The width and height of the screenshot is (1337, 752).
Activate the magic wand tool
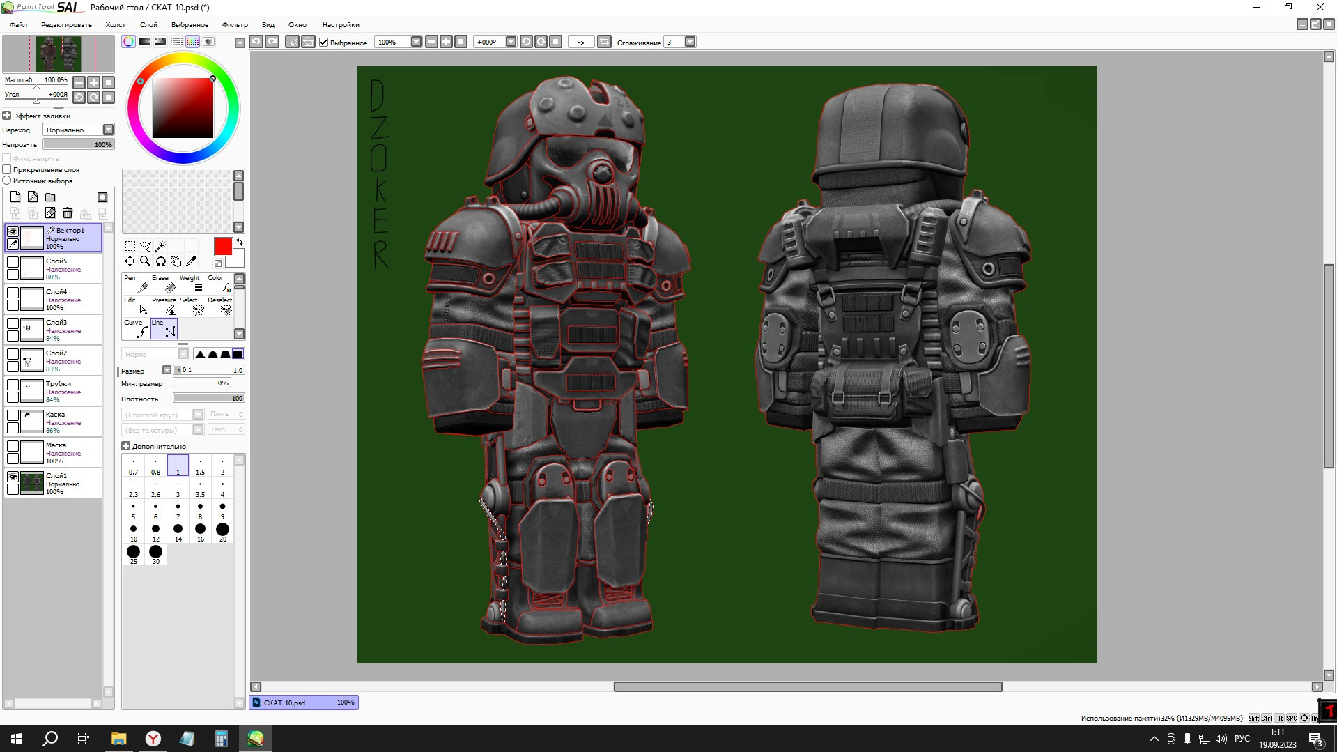click(160, 246)
